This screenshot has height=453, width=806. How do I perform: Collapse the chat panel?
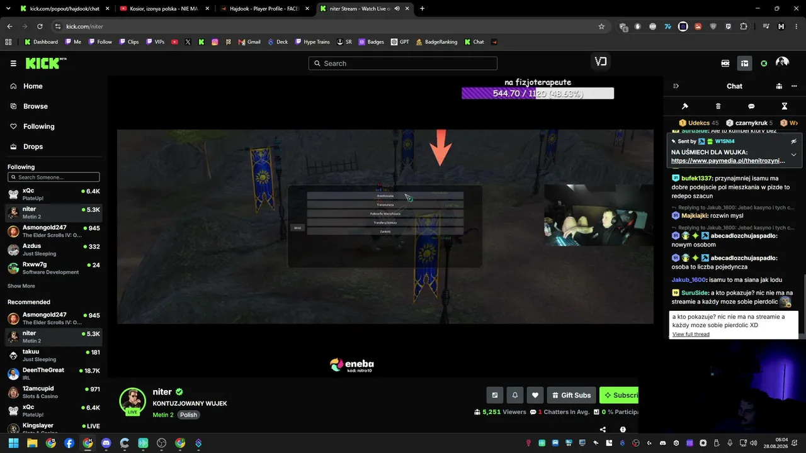[x=676, y=86]
